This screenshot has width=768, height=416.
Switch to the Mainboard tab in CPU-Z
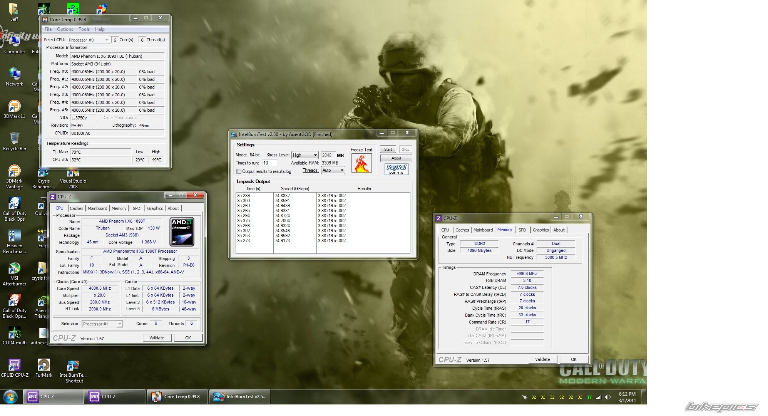pyautogui.click(x=97, y=208)
